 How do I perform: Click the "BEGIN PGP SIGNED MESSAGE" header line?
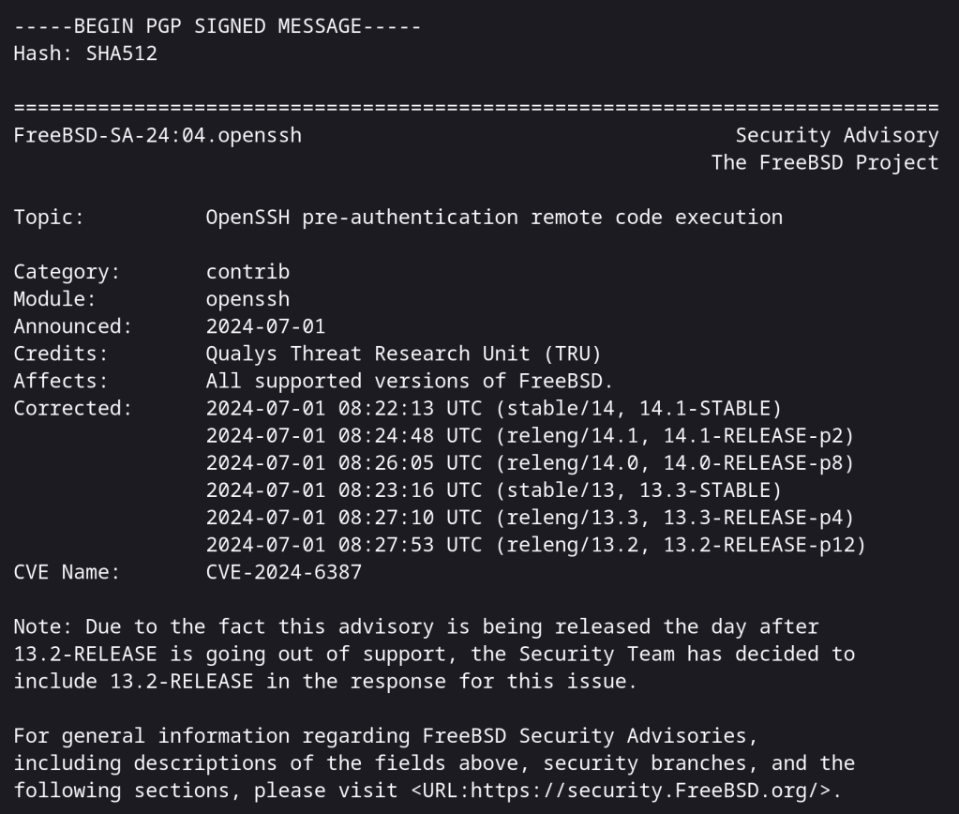pos(217,26)
